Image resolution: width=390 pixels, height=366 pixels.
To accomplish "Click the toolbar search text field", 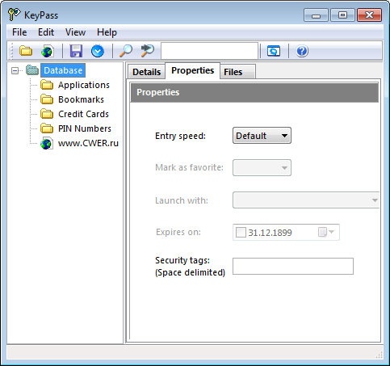I will click(x=209, y=51).
